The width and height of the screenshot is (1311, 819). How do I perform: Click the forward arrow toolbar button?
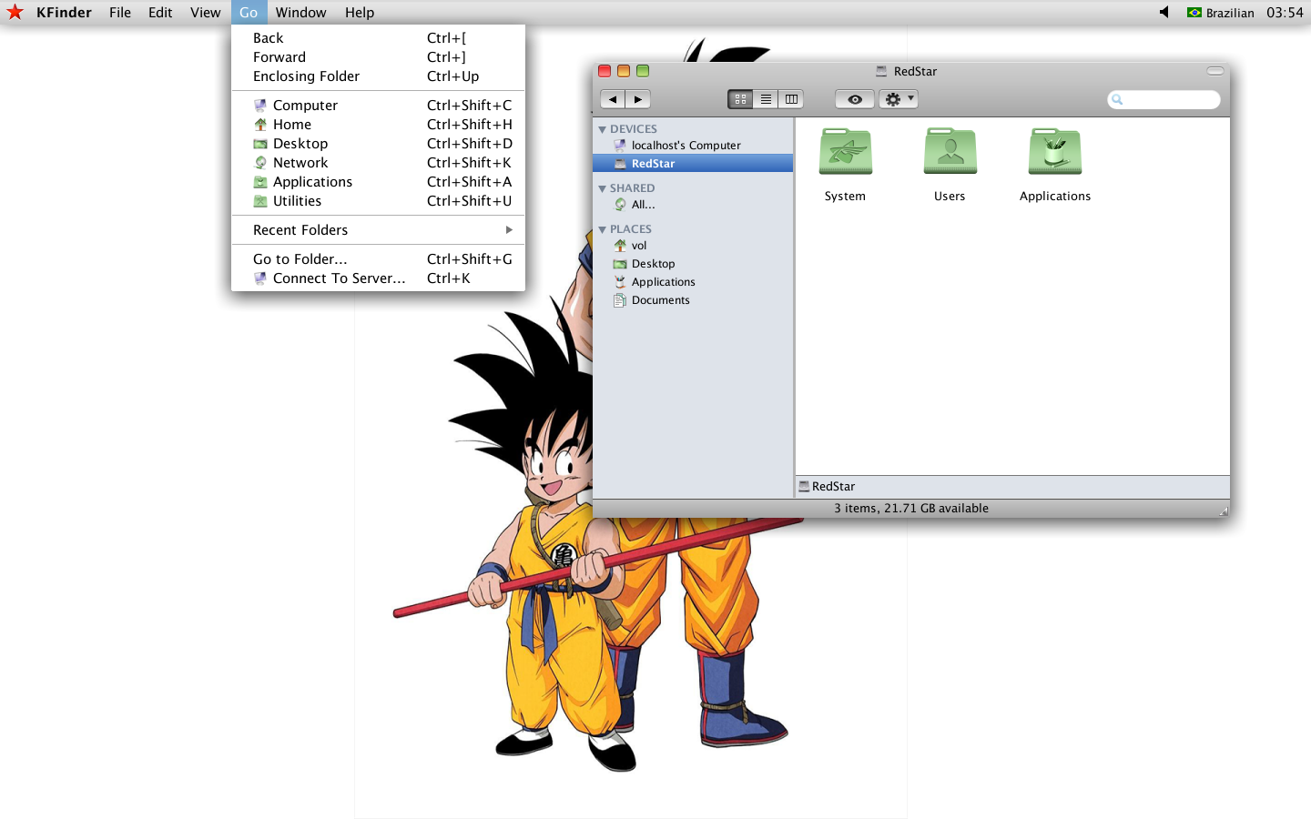(638, 99)
